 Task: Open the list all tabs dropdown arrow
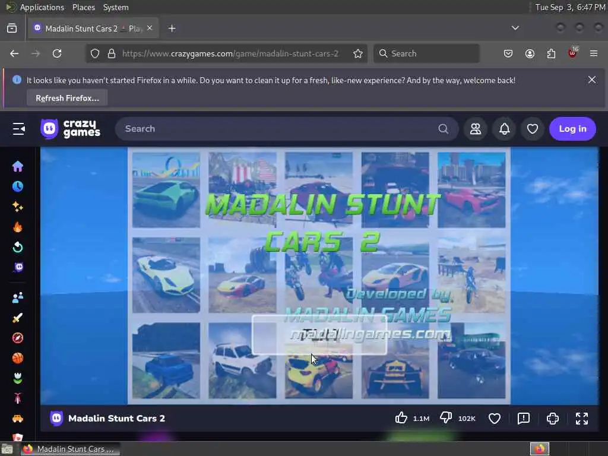[x=515, y=28]
